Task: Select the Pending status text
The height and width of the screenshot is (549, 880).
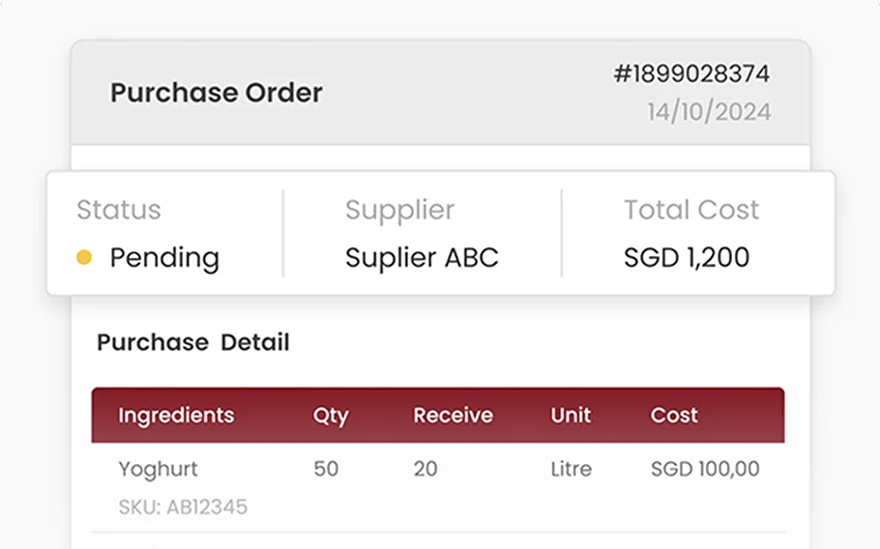Action: click(x=164, y=258)
